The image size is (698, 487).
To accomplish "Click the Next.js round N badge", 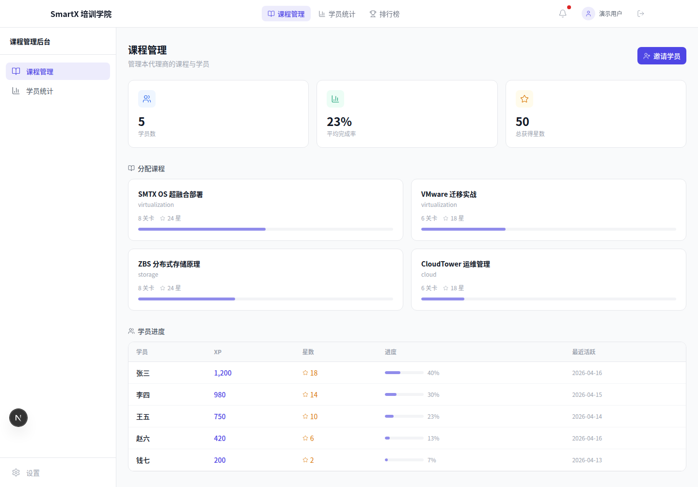I will [18, 418].
